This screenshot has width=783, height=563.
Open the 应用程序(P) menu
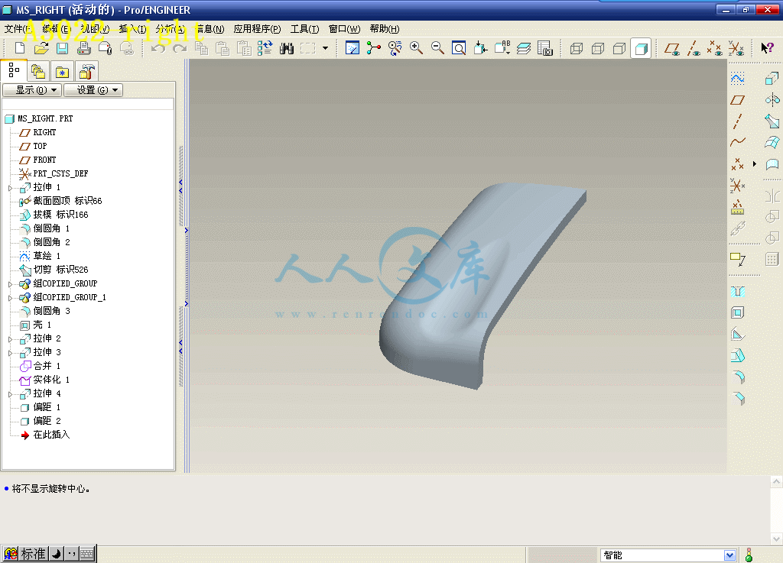pyautogui.click(x=257, y=29)
